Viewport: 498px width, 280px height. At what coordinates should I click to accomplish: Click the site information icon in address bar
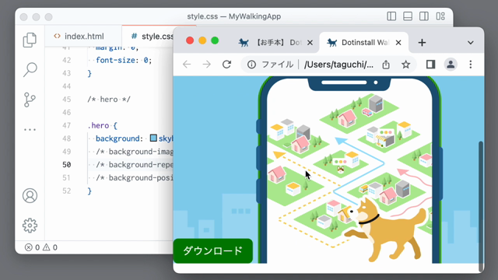click(251, 65)
